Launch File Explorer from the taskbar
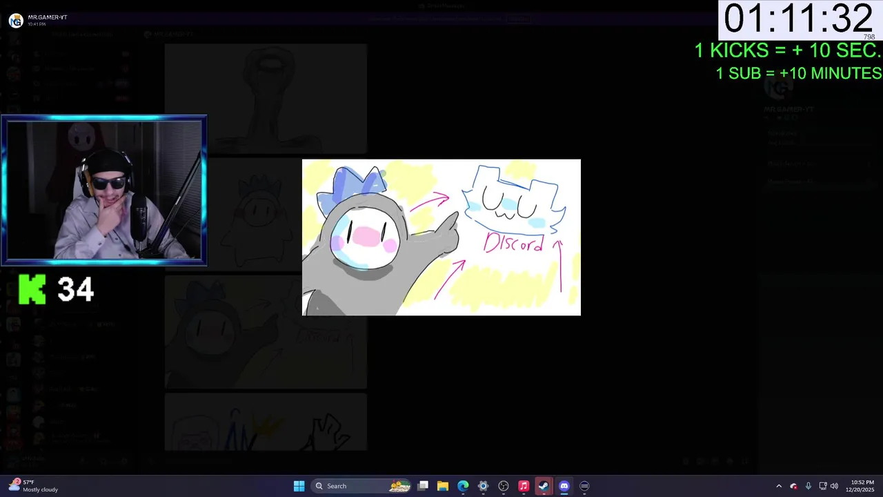Viewport: 883px width, 497px height. tap(443, 486)
